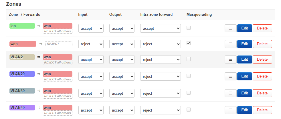
Task: Disable masquerading on the wan zone
Action: (189, 43)
